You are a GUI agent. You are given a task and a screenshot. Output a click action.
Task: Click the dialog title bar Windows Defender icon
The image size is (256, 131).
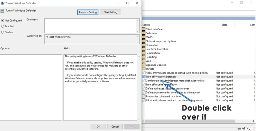(2, 3)
